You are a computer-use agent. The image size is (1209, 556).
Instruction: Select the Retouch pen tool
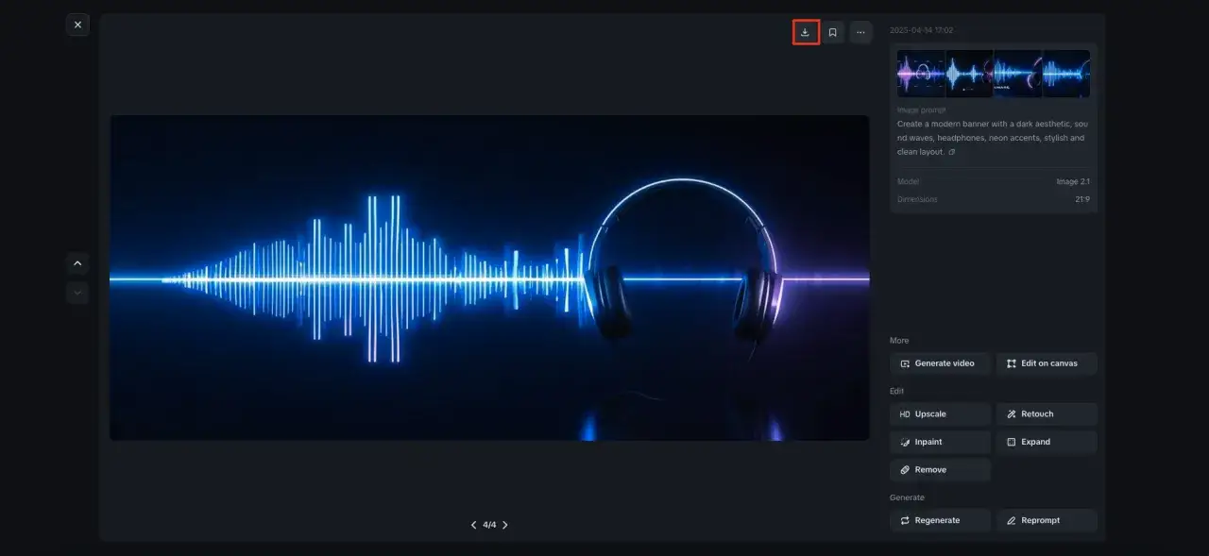tap(1047, 413)
